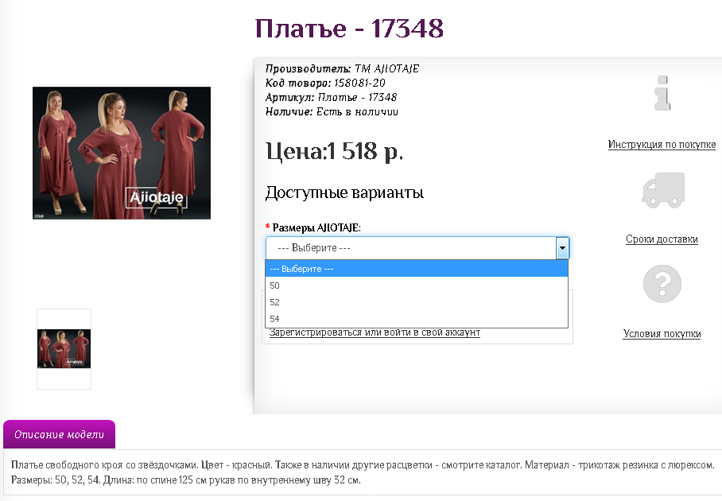Click the Наличие: Есть в наличии line
Screen dimensions: 722x501
coord(332,111)
